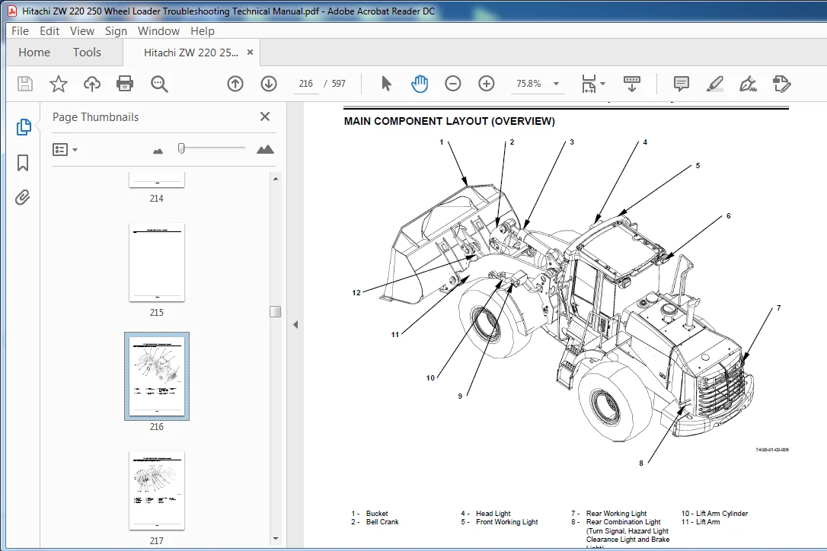The image size is (827, 551).
Task: Click the '2 - Bell Crank' legend entry
Action: click(375, 522)
